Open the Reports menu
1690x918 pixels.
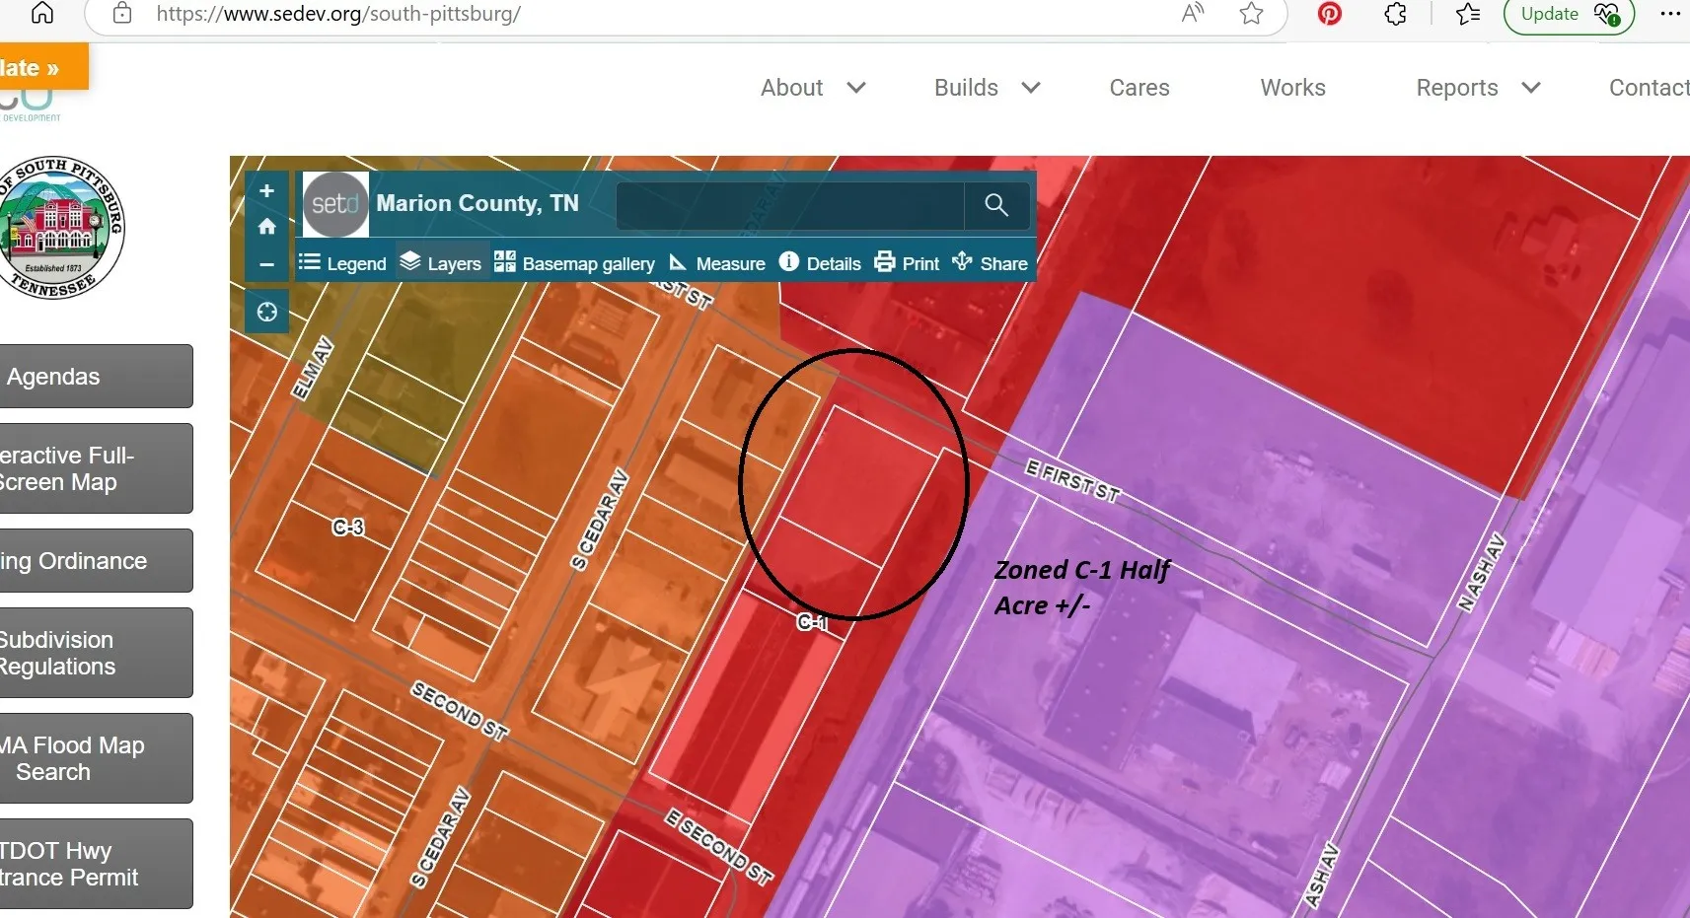coord(1457,88)
